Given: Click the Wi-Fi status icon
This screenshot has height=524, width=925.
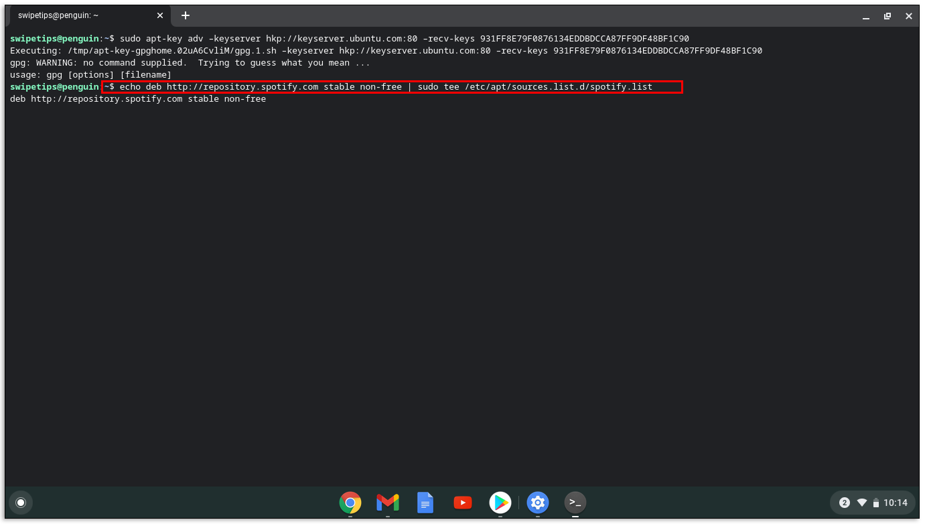Looking at the screenshot, I should 862,503.
